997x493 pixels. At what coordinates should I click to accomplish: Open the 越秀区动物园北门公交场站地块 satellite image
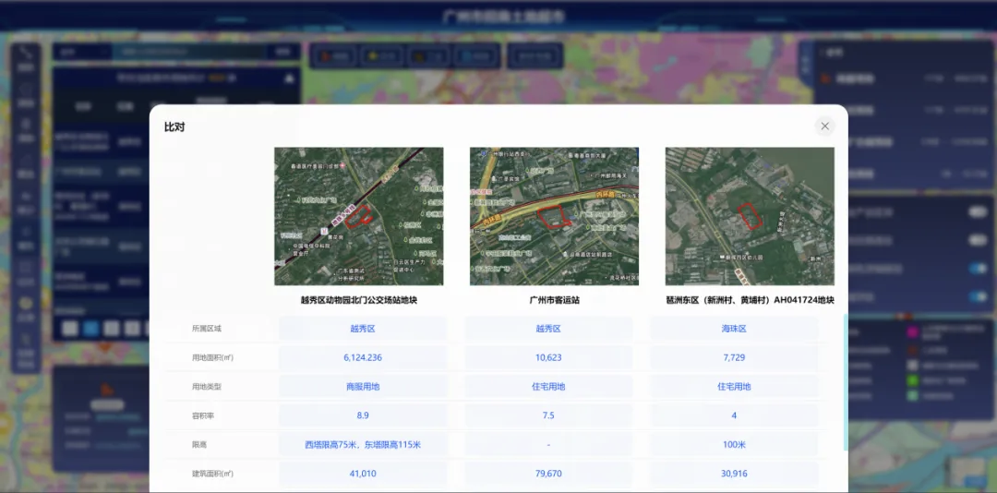pos(358,216)
